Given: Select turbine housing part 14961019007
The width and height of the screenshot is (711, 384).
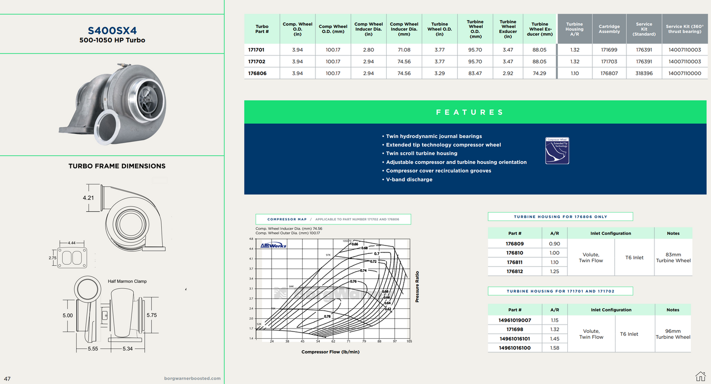Looking at the screenshot, I should click(x=515, y=320).
